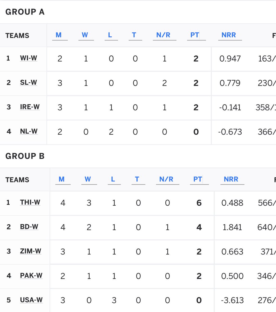The width and height of the screenshot is (276, 312).
Task: Open the ZIM-W team link
Action: pos(31,251)
